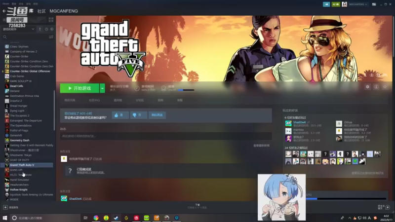Viewport: 395px width, 222px height.
Task: Open the downloads status at bottom
Action: click(197, 206)
